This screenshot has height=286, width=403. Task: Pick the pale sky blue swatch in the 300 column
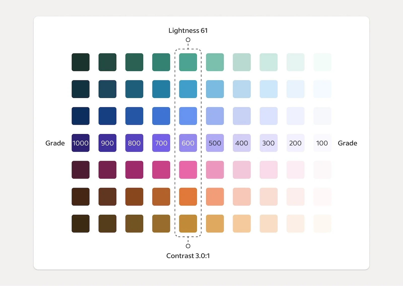click(269, 89)
